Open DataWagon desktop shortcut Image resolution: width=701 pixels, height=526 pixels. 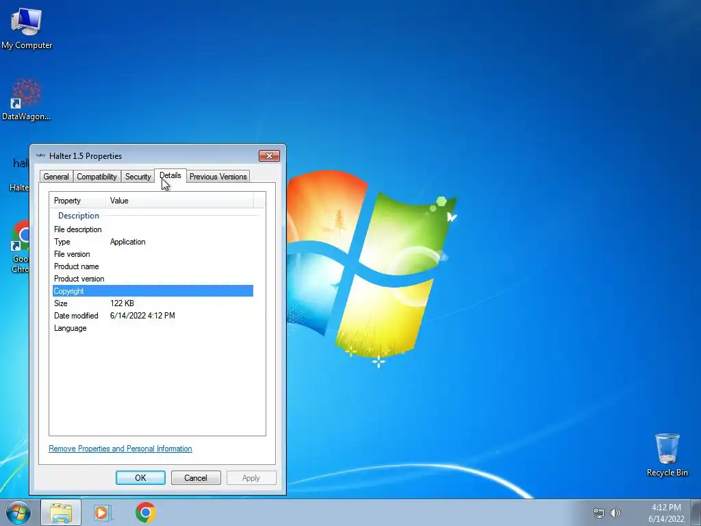(x=27, y=99)
